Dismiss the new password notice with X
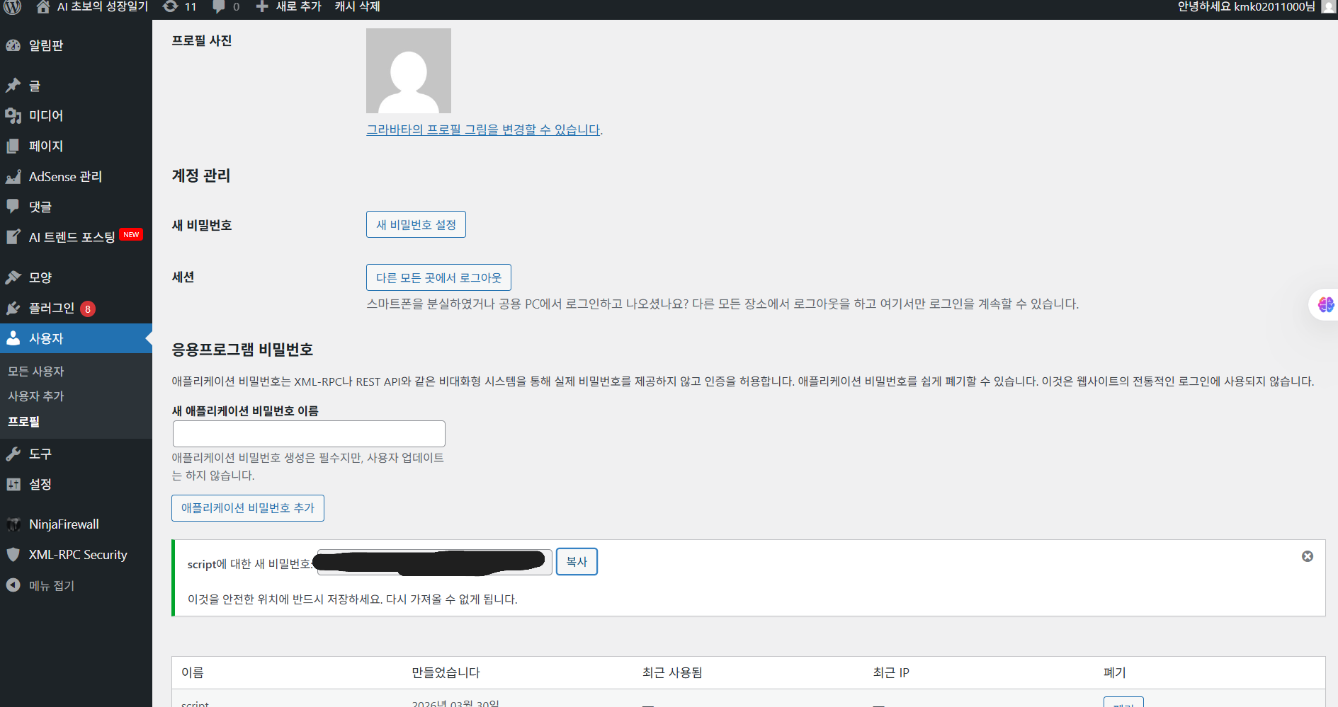 click(x=1308, y=556)
